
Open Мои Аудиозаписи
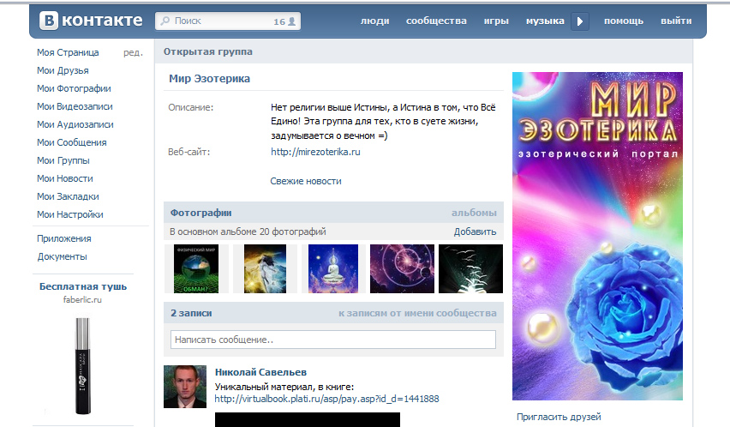pyautogui.click(x=75, y=125)
